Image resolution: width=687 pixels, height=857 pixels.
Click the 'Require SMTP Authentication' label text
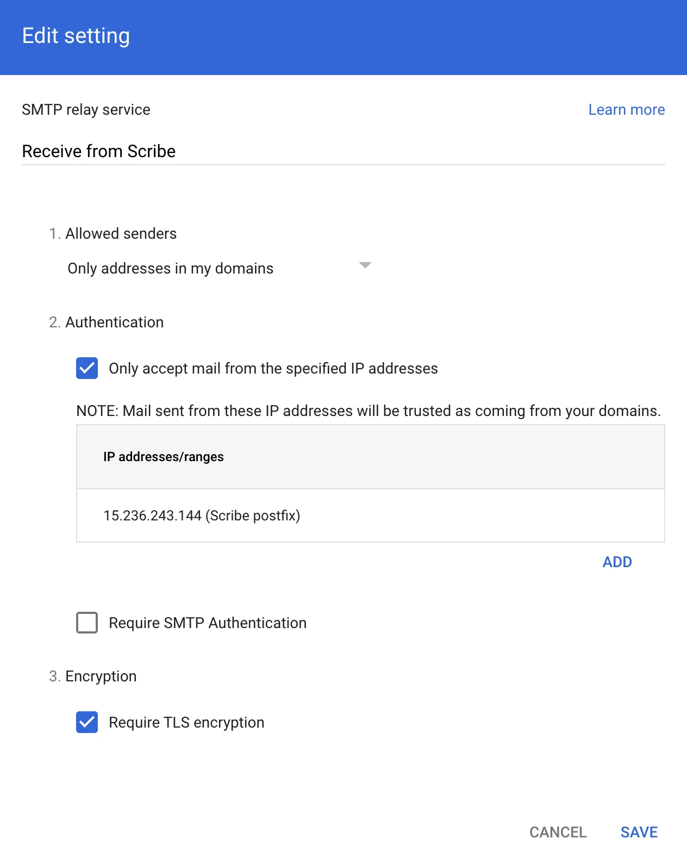[208, 623]
